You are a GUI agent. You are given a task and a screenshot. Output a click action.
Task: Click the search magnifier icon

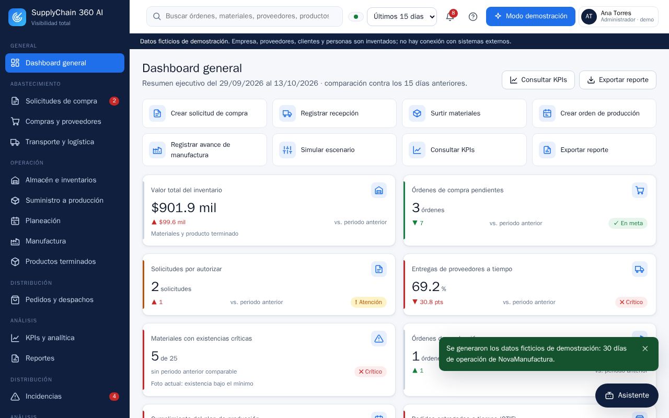(x=157, y=16)
